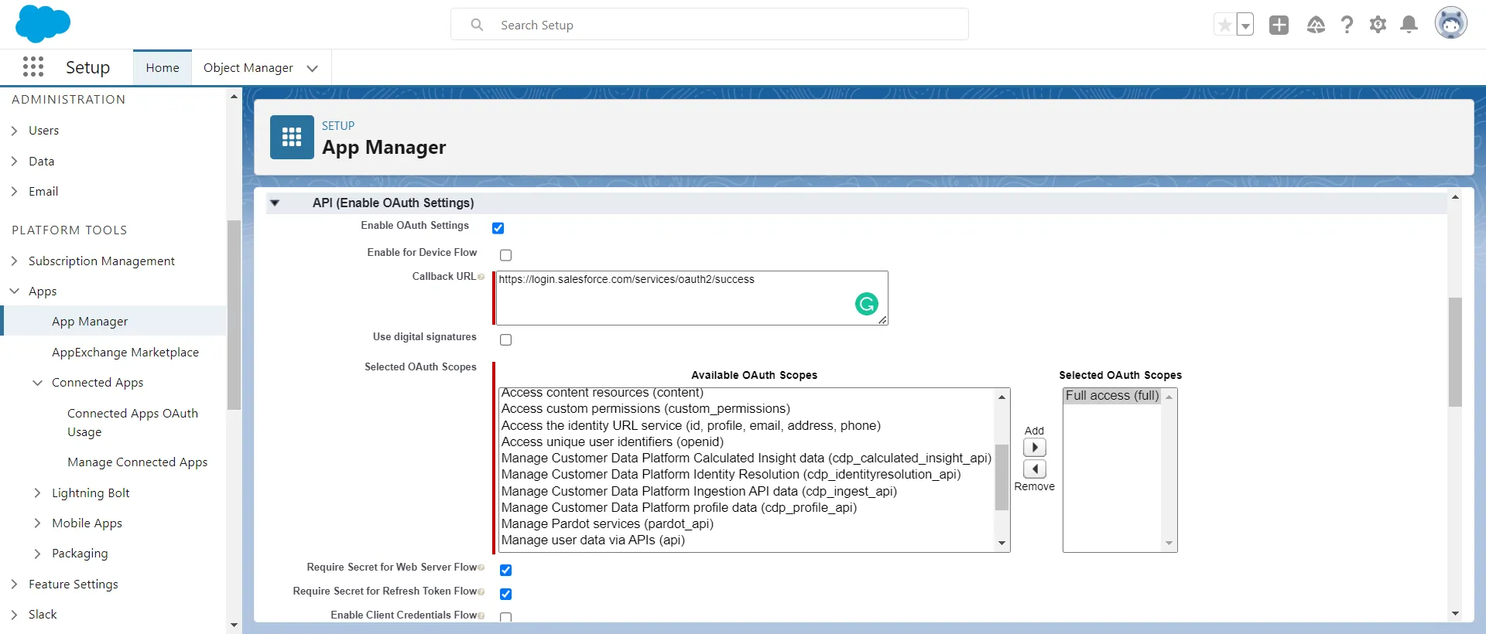Collapse the Connected Apps node
Viewport: 1486px width, 634px height.
[37, 383]
